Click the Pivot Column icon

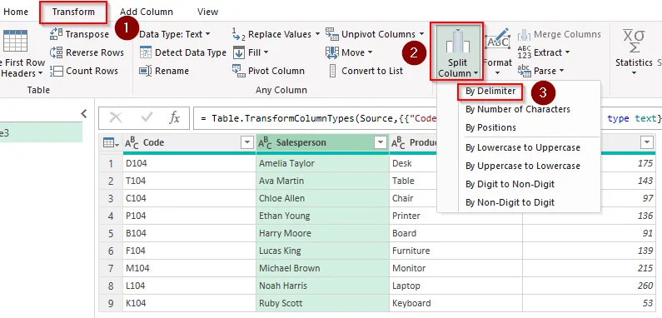tap(238, 71)
